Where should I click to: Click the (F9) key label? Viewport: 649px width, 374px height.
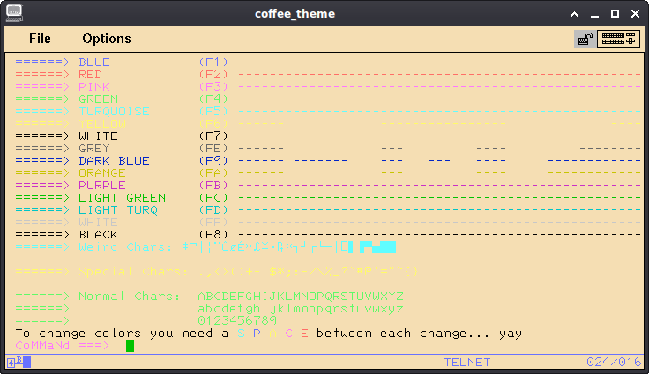[x=213, y=161]
